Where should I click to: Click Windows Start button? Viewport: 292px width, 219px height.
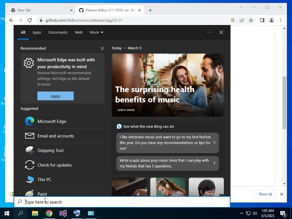pos(7,213)
